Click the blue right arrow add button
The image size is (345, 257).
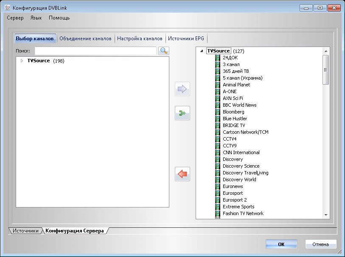182,89
